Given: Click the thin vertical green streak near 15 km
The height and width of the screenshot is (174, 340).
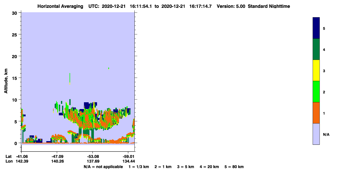Looking at the screenshot, I should 70,79.
